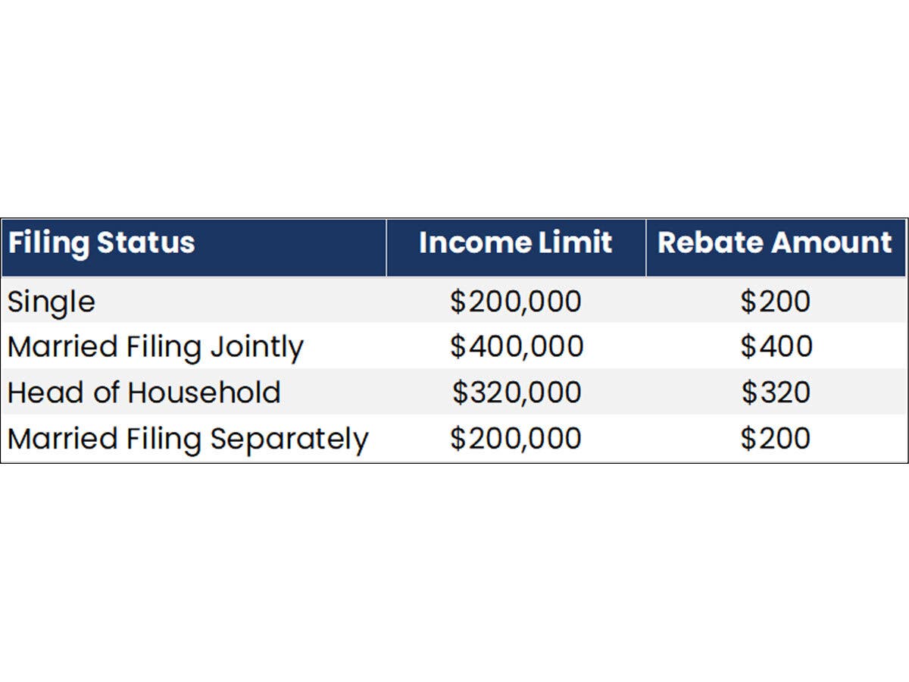
Task: Click the rebate amount for Single
Action: 775,302
